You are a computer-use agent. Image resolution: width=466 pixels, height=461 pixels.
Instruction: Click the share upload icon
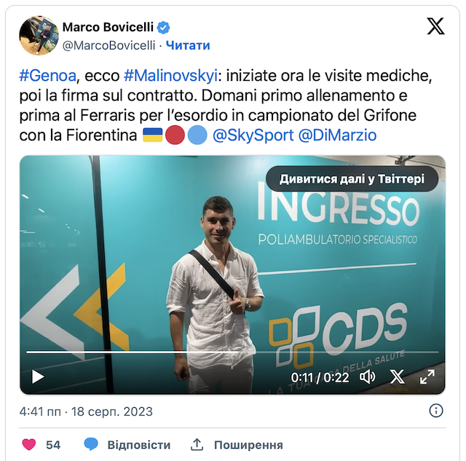tap(197, 444)
